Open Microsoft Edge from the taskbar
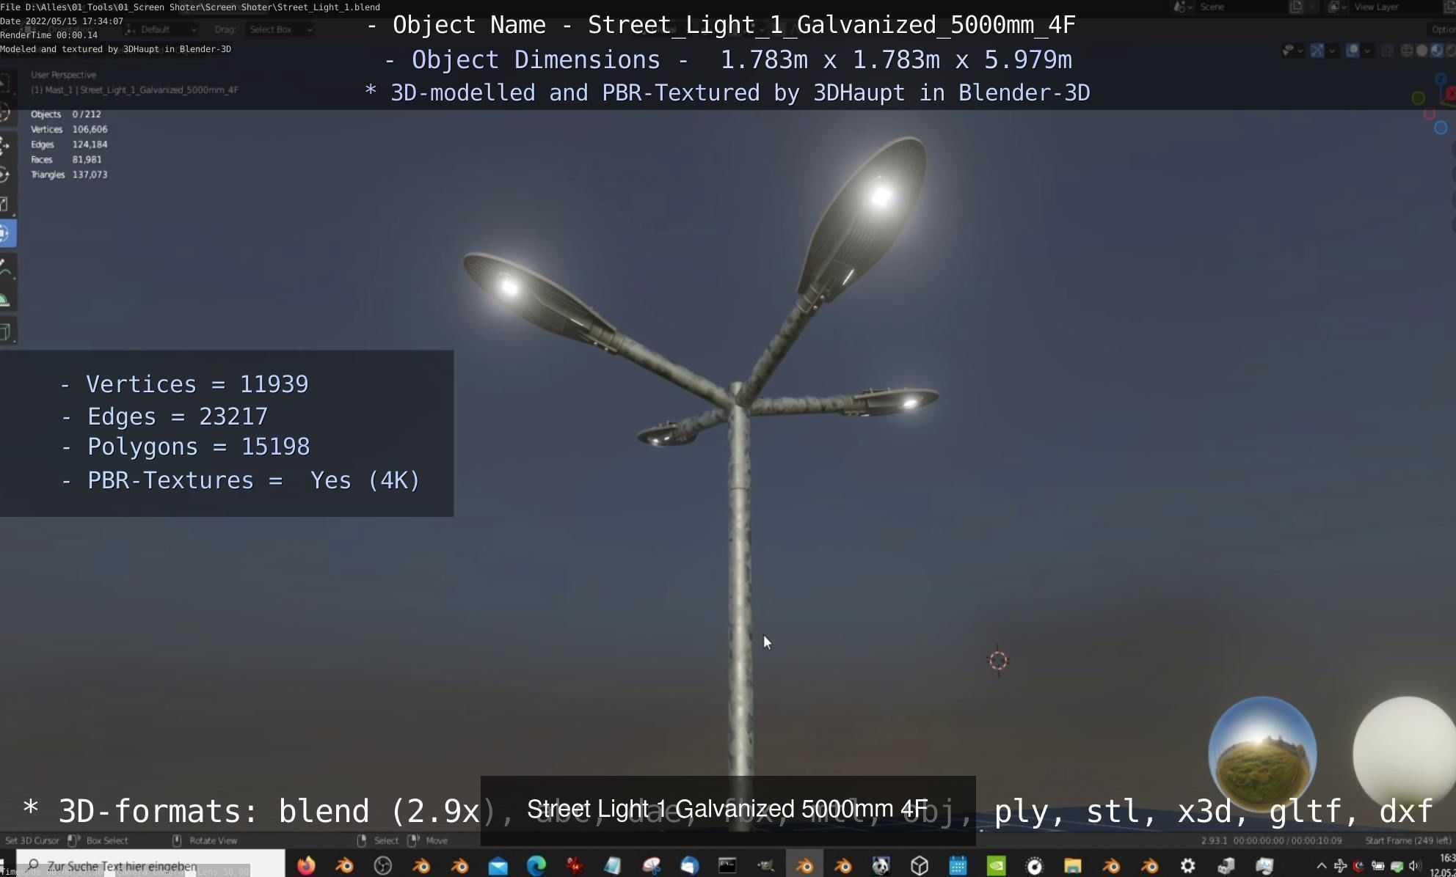This screenshot has height=877, width=1456. [536, 865]
